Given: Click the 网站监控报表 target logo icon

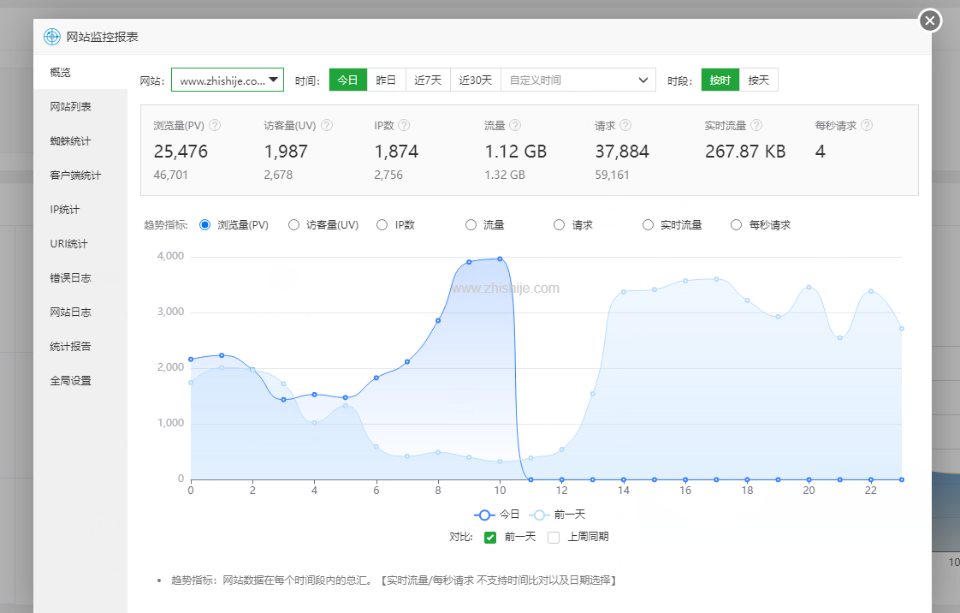Looking at the screenshot, I should tap(52, 37).
